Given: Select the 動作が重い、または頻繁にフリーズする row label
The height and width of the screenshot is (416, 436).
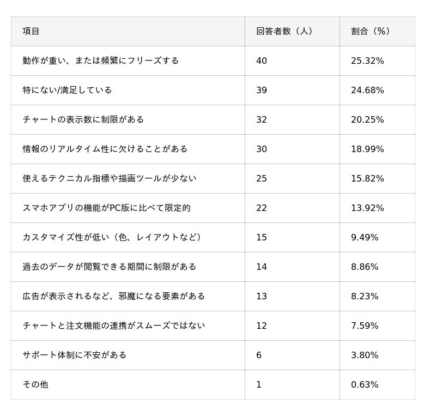Looking at the screenshot, I should click(101, 61).
